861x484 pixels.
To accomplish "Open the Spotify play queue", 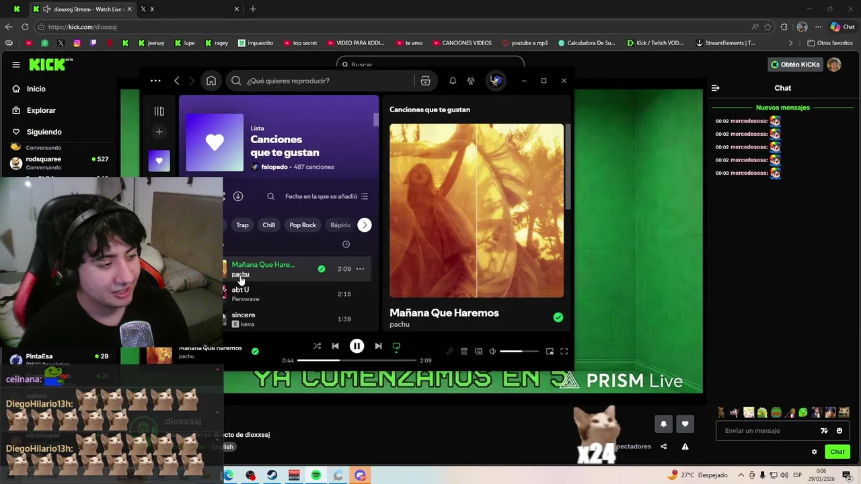I will [x=463, y=352].
